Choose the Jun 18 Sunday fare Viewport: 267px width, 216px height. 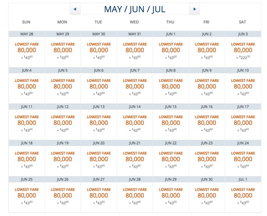25,159
